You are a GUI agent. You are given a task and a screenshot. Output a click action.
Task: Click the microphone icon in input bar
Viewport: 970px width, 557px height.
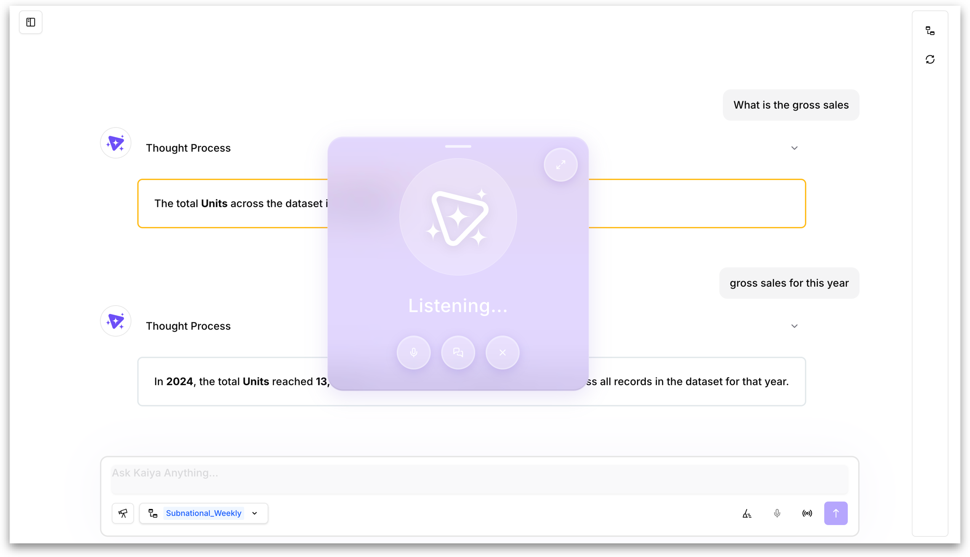click(x=777, y=513)
